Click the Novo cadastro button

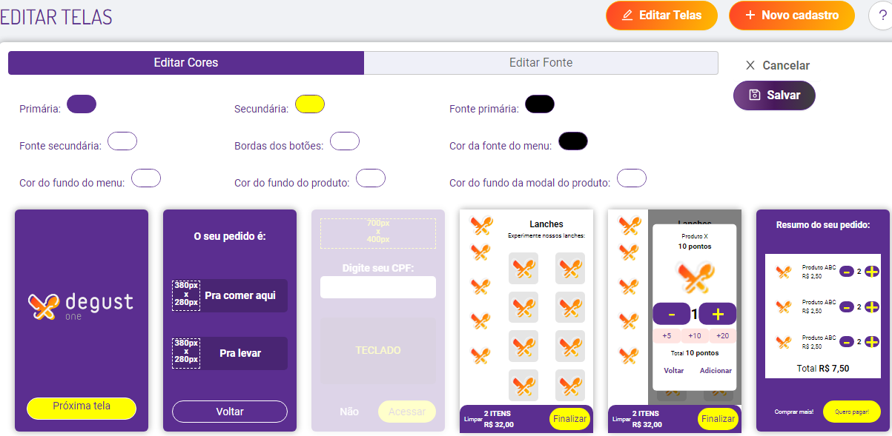pyautogui.click(x=791, y=15)
